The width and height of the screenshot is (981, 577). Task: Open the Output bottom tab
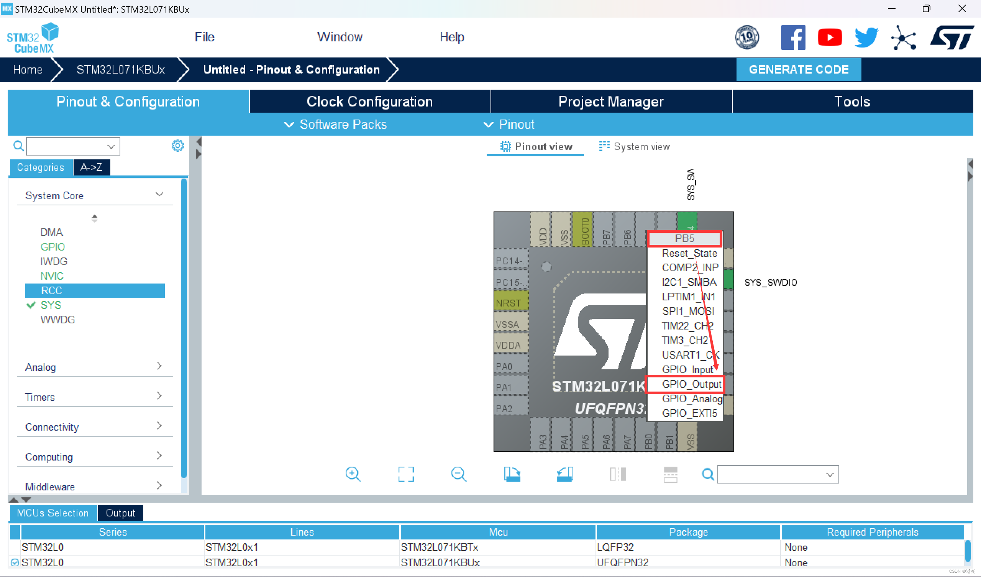[120, 513]
